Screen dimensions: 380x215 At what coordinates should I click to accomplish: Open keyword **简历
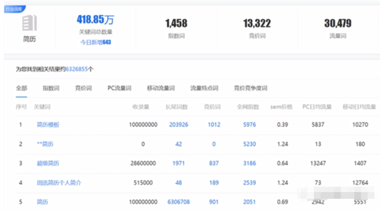pos(45,144)
